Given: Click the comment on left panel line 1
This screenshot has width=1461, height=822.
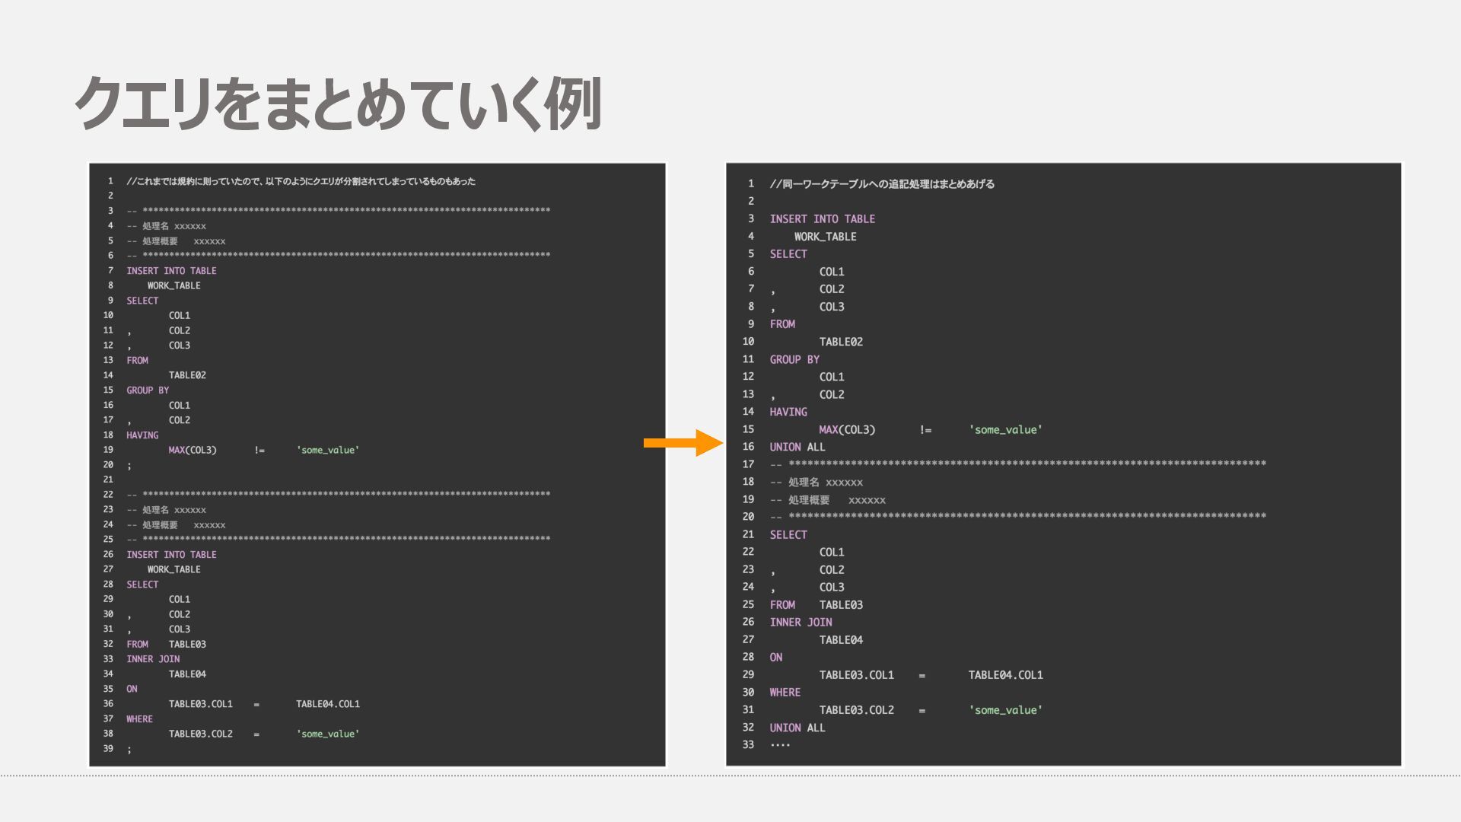Looking at the screenshot, I should (x=301, y=181).
